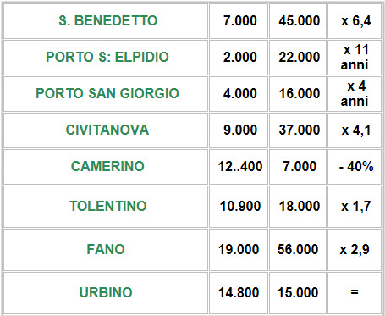This screenshot has width=385, height=316.
Task: Select the S. BENEDETTO city cell
Action: tap(106, 21)
